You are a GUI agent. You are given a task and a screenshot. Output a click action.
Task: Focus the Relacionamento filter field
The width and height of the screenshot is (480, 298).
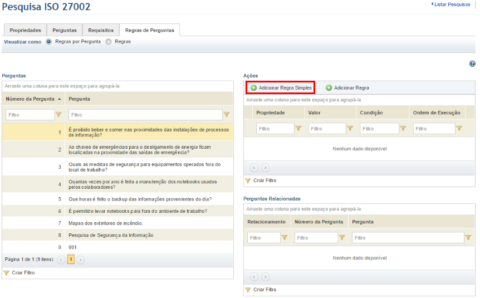(263, 238)
